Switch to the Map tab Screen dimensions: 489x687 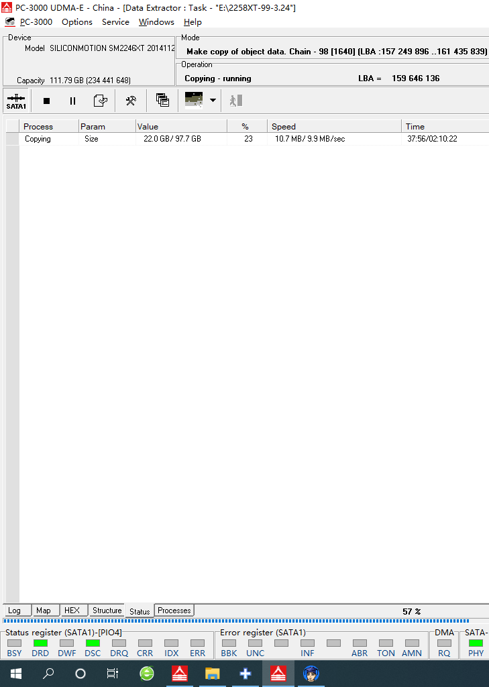click(x=44, y=611)
